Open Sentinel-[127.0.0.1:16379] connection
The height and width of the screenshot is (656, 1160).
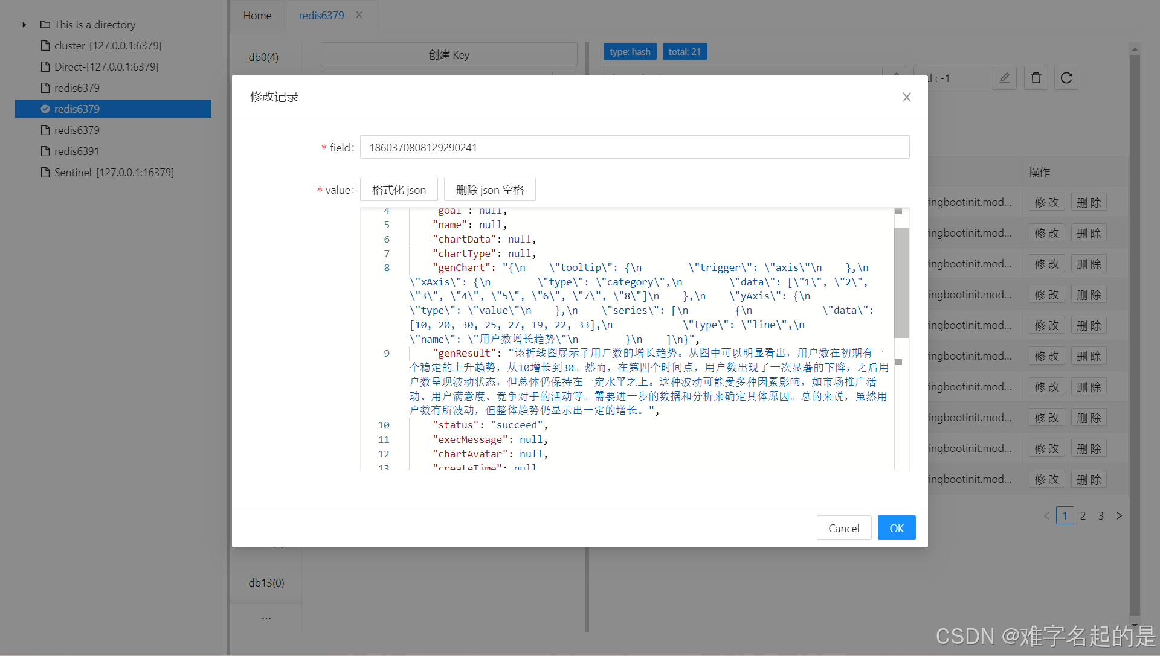pos(114,173)
